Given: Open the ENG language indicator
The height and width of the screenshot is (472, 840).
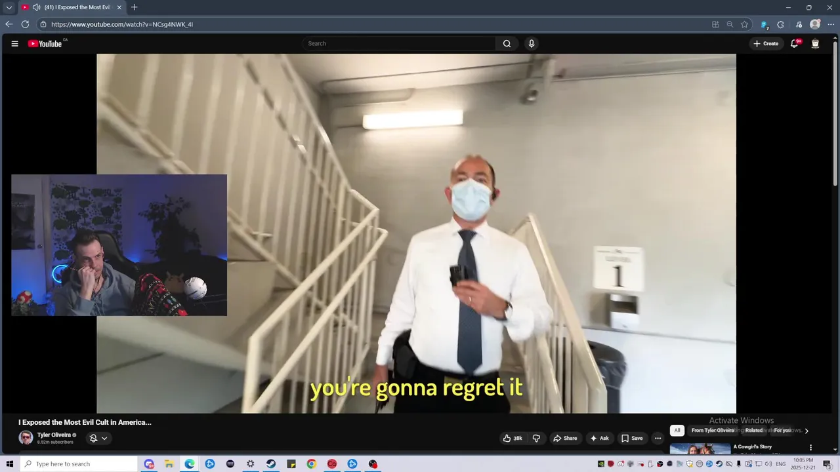Looking at the screenshot, I should (x=781, y=464).
